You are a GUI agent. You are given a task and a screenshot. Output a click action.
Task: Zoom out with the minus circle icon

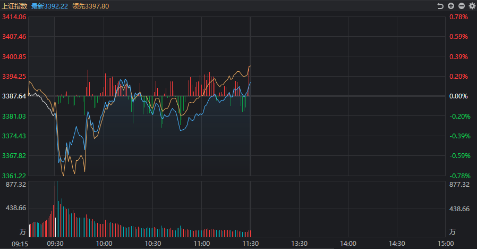[x=462, y=6]
